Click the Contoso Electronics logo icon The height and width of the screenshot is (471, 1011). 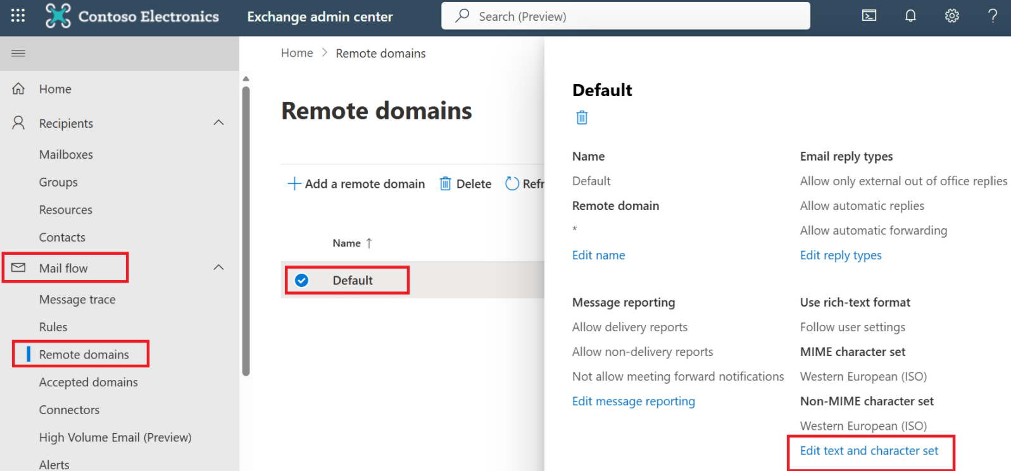tap(58, 16)
